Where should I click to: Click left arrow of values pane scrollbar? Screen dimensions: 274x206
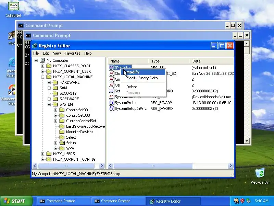(110, 165)
